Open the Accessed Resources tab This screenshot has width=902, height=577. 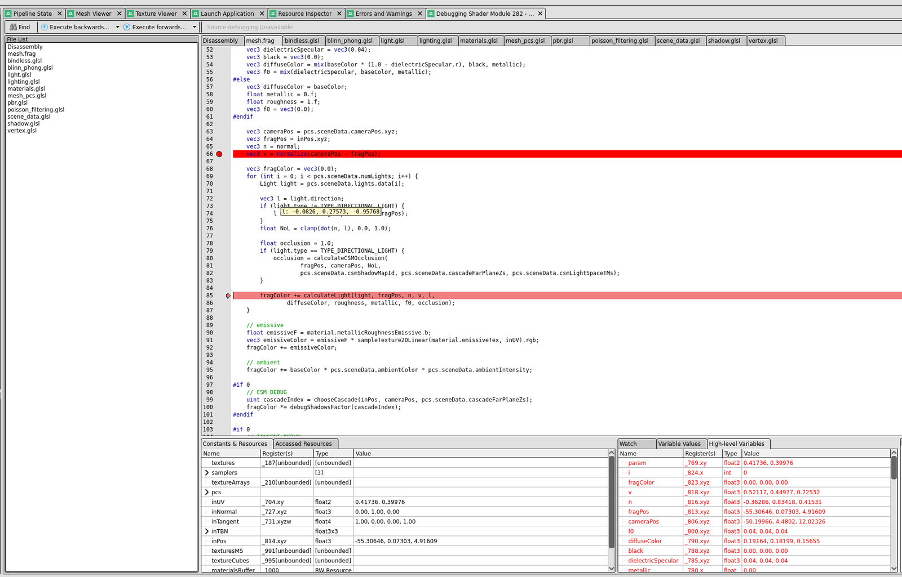click(303, 444)
